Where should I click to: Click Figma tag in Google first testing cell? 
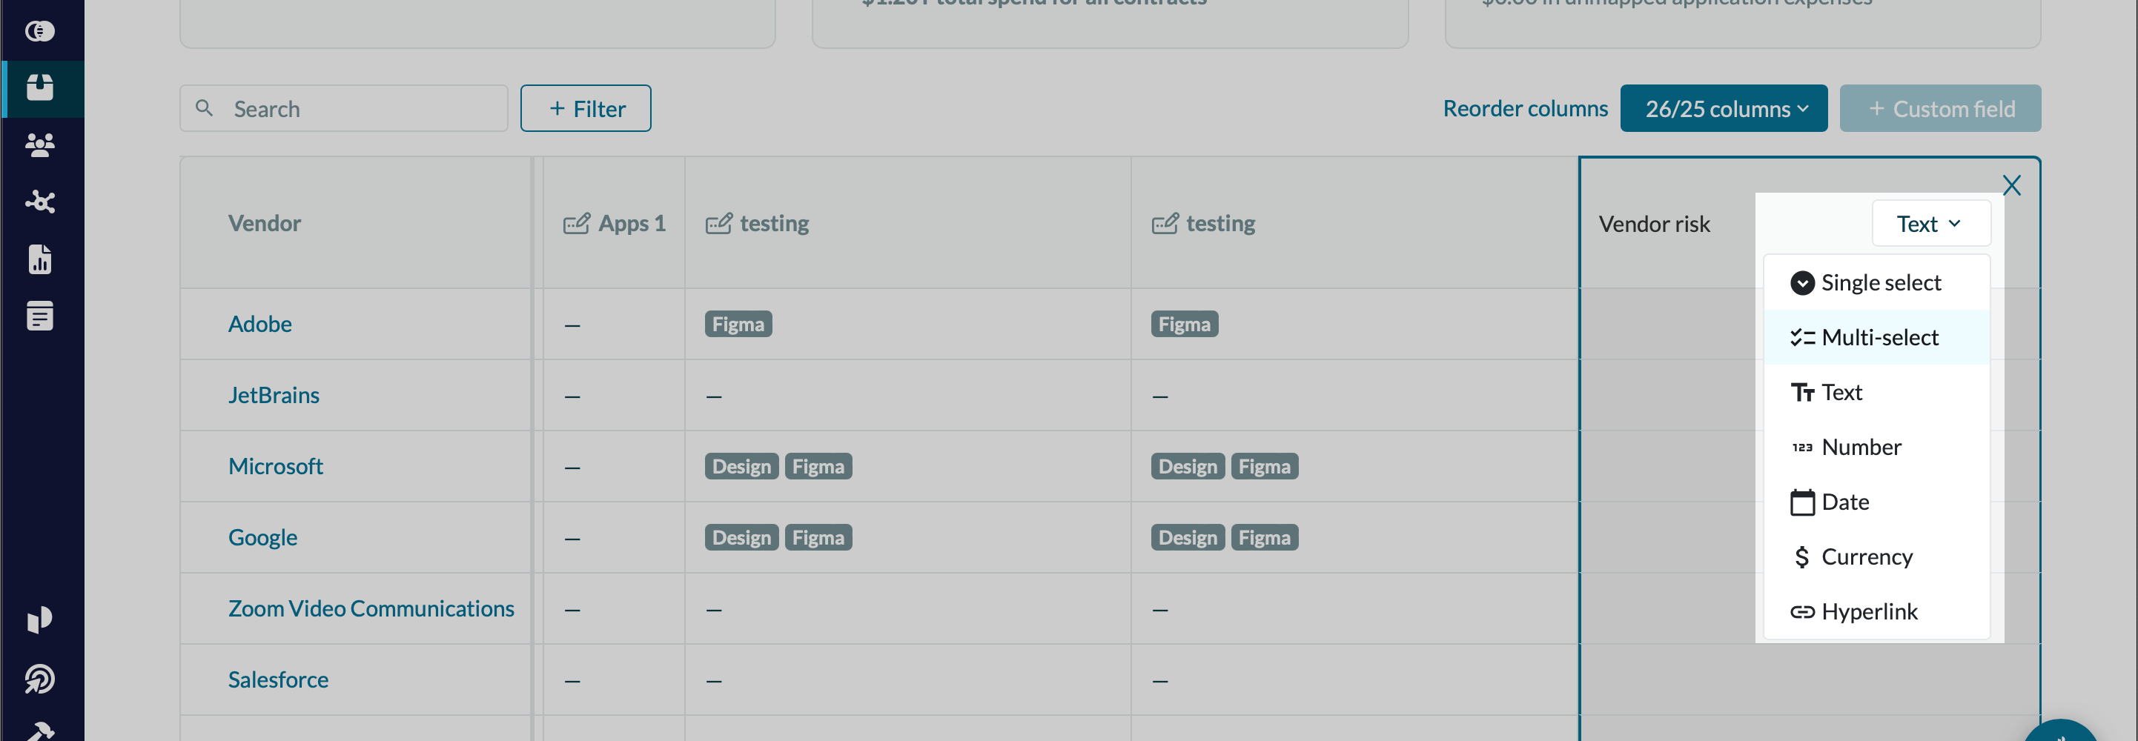818,538
